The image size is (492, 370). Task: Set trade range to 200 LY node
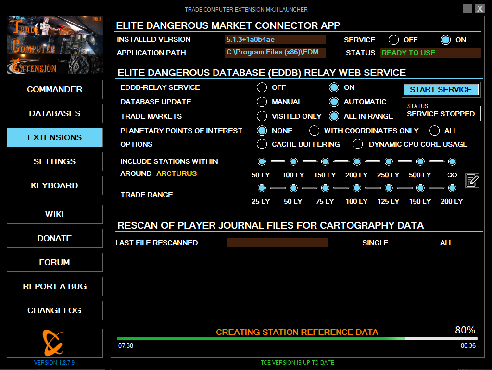pyautogui.click(x=452, y=188)
